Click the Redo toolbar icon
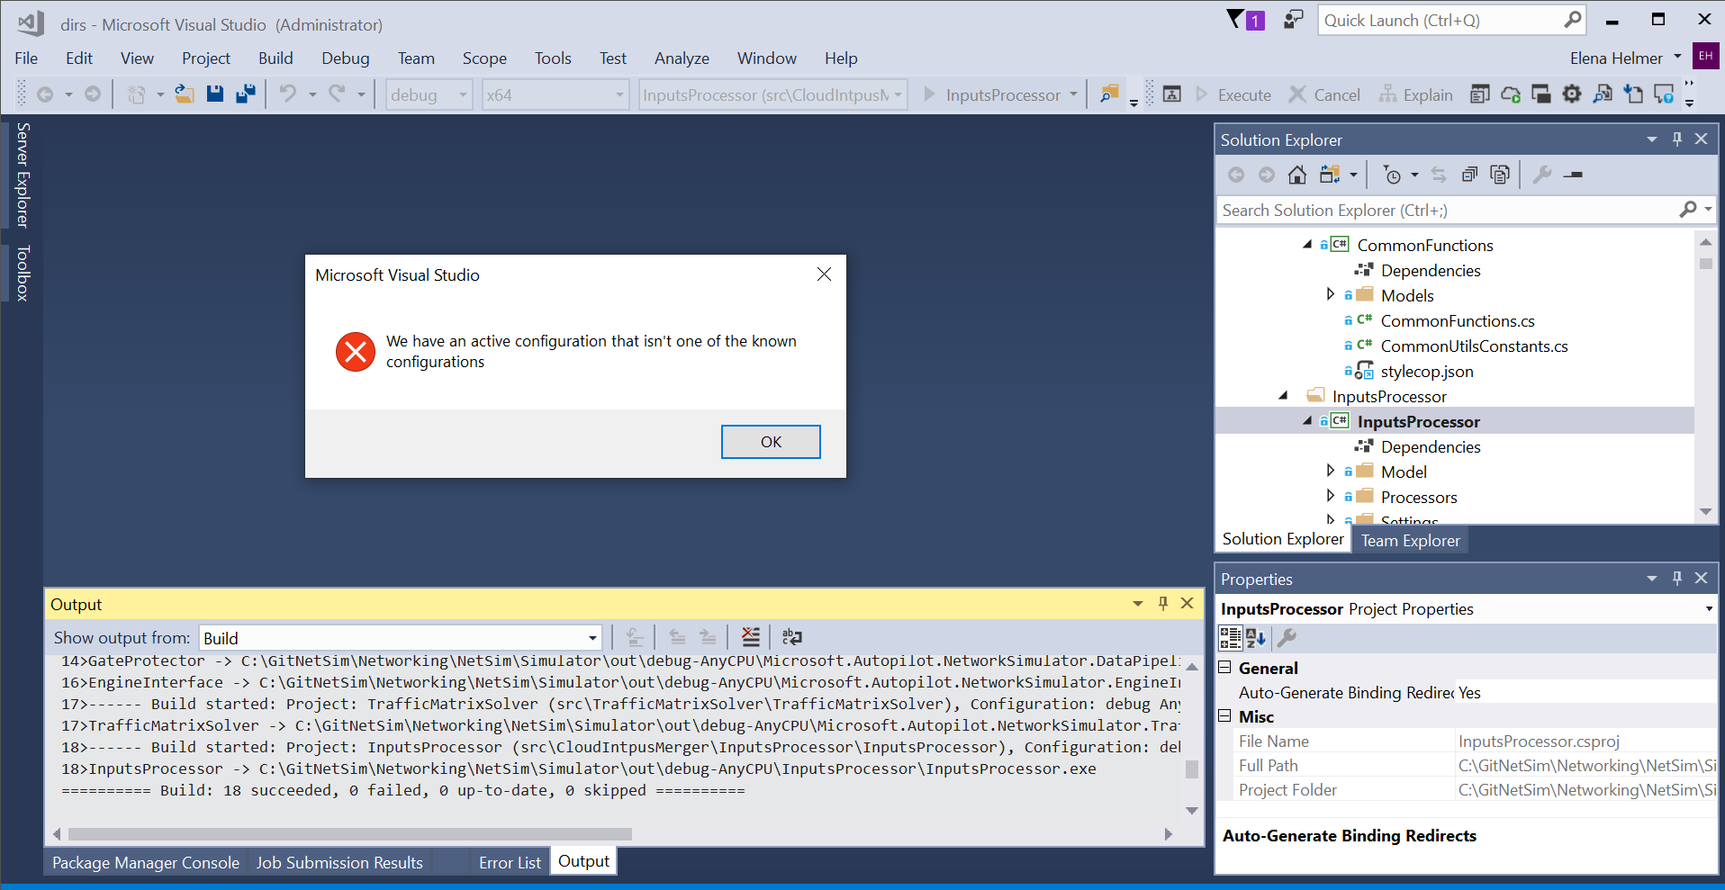This screenshot has height=890, width=1725. coord(337,94)
